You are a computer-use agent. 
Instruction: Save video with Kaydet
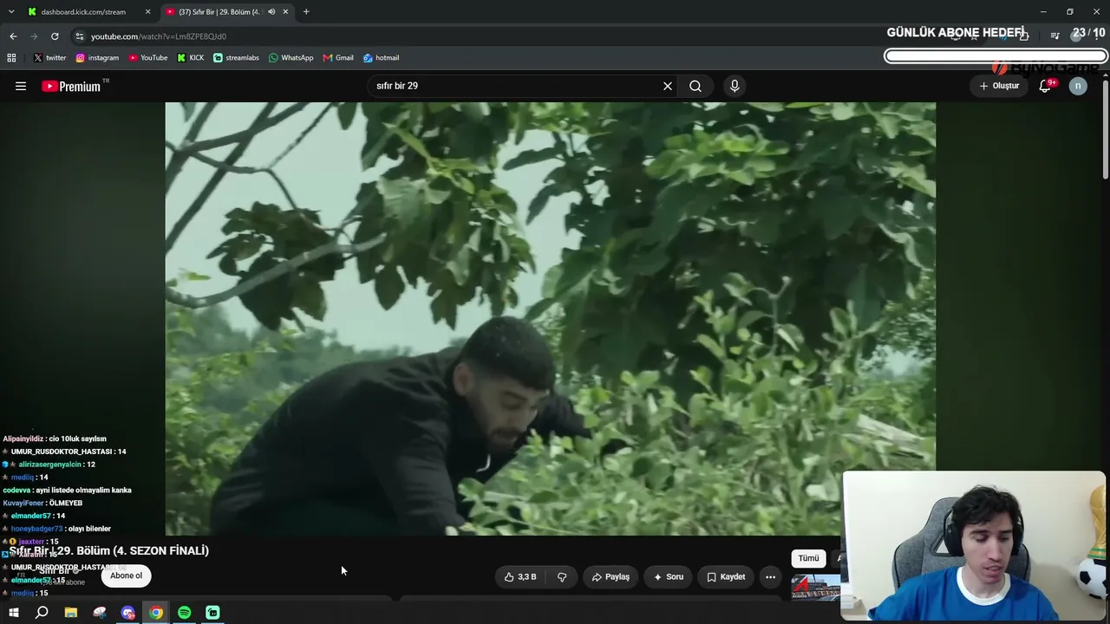tap(726, 576)
